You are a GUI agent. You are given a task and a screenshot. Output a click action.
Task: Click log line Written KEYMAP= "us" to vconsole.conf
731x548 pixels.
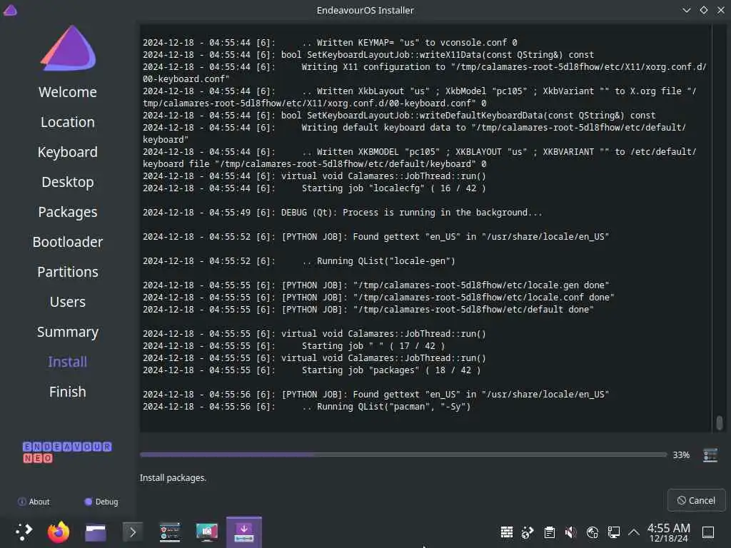[330, 42]
